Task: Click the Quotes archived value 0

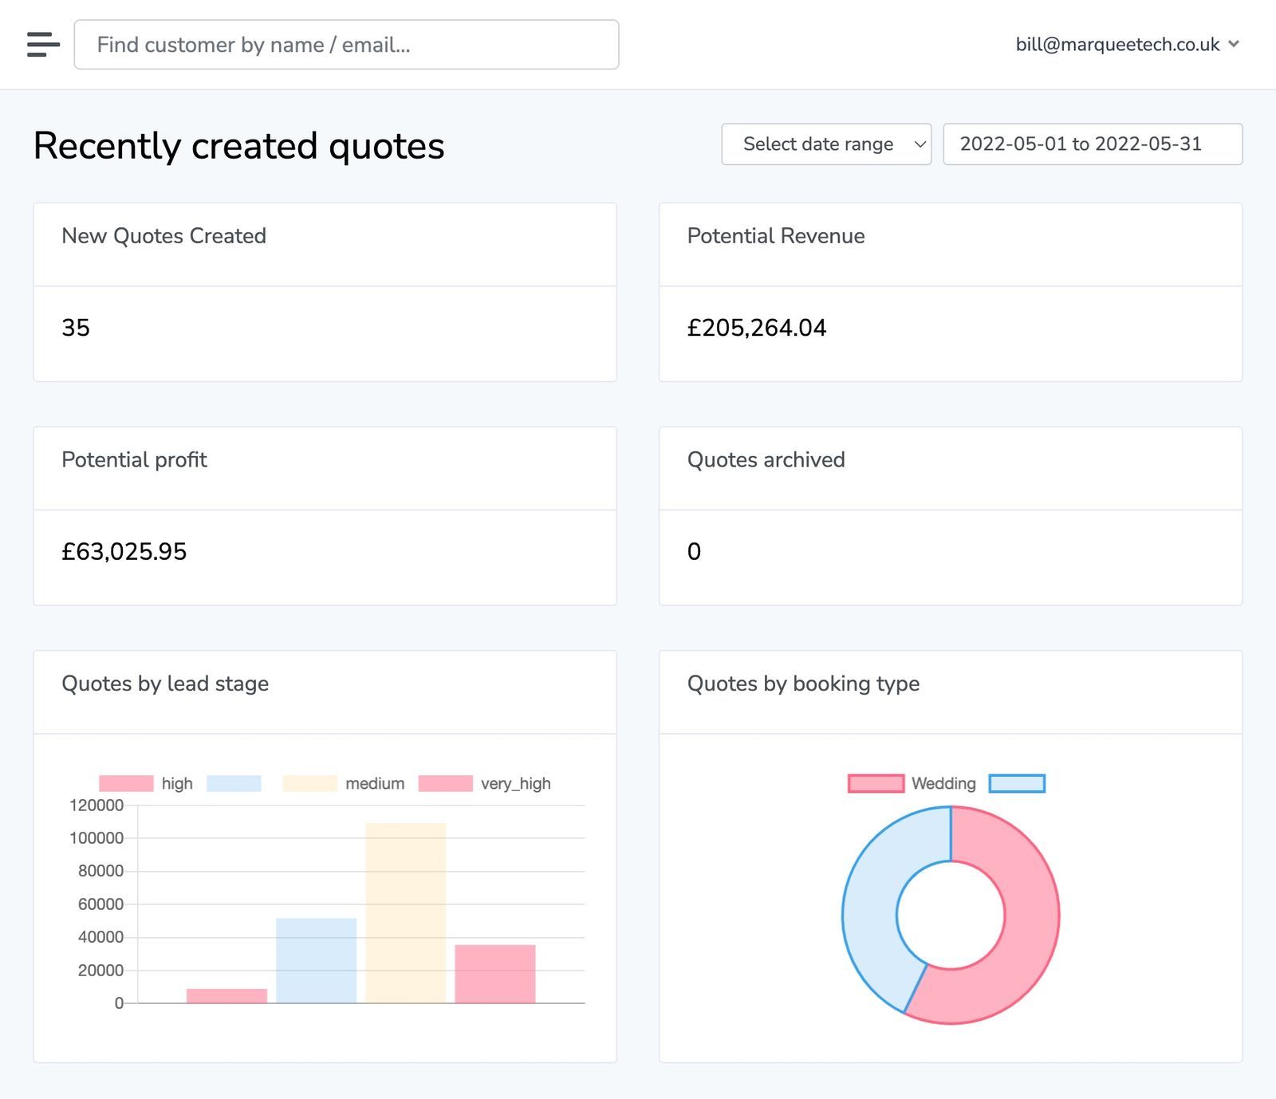Action: [x=695, y=552]
